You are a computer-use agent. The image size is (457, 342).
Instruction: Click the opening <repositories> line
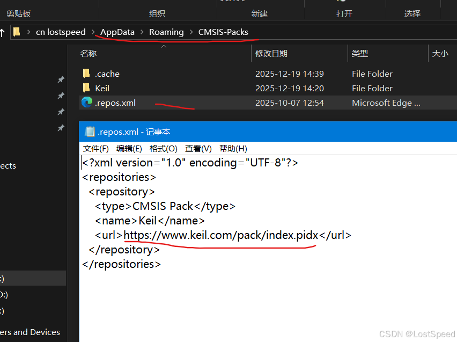point(119,177)
